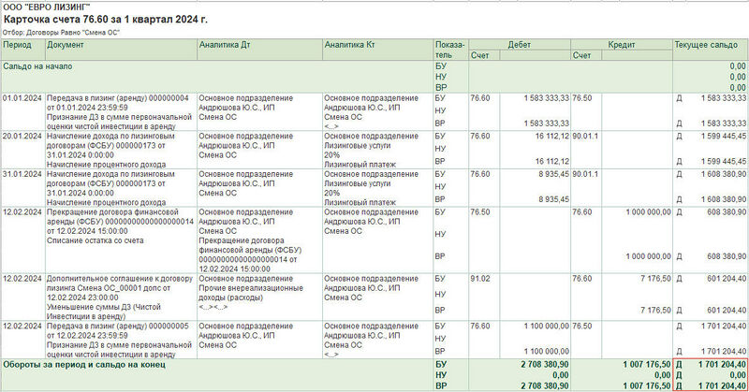Click the 'Аналитика Дт' column header

coord(225,44)
